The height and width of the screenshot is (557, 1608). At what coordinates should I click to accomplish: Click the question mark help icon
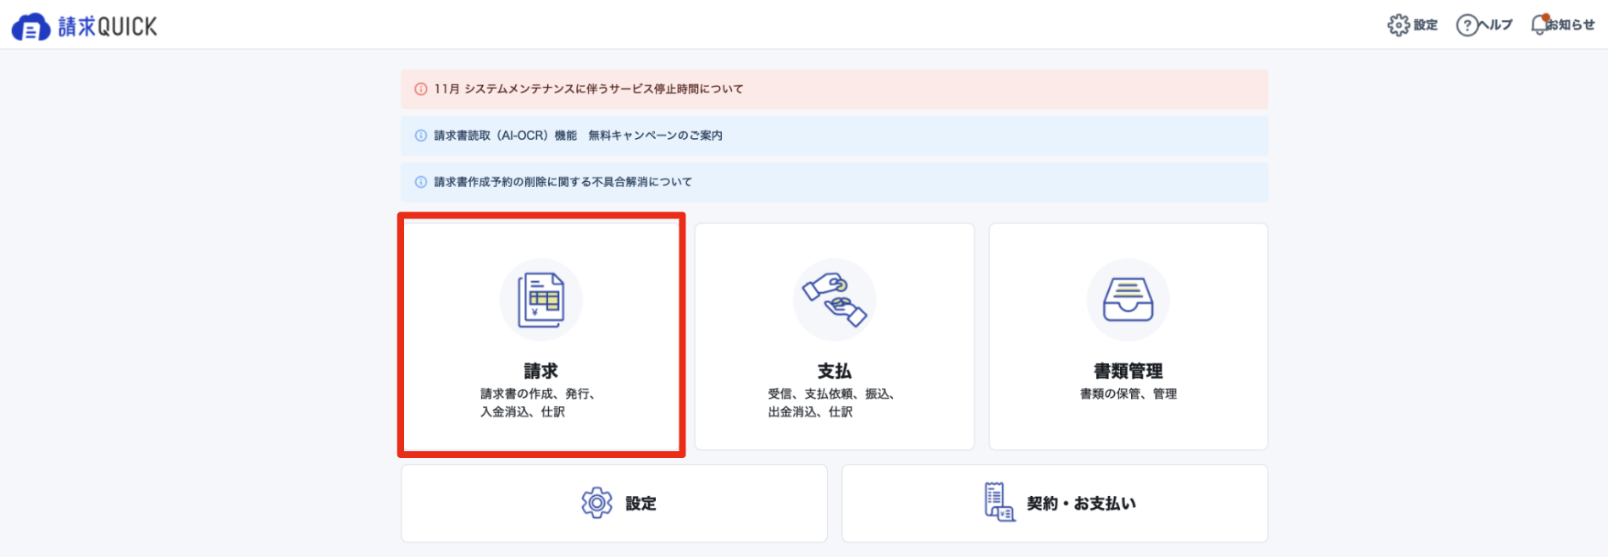pyautogui.click(x=1467, y=25)
